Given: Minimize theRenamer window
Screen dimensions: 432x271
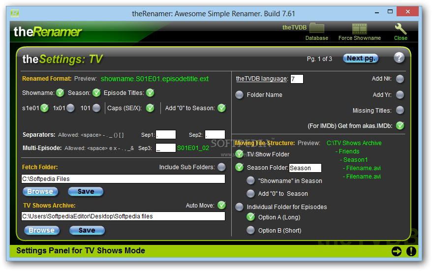Looking at the screenshot, I should (377, 12).
